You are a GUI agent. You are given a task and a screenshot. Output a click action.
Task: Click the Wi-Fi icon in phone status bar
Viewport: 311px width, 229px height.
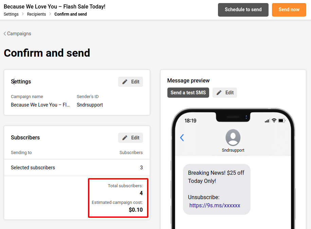coord(274,121)
